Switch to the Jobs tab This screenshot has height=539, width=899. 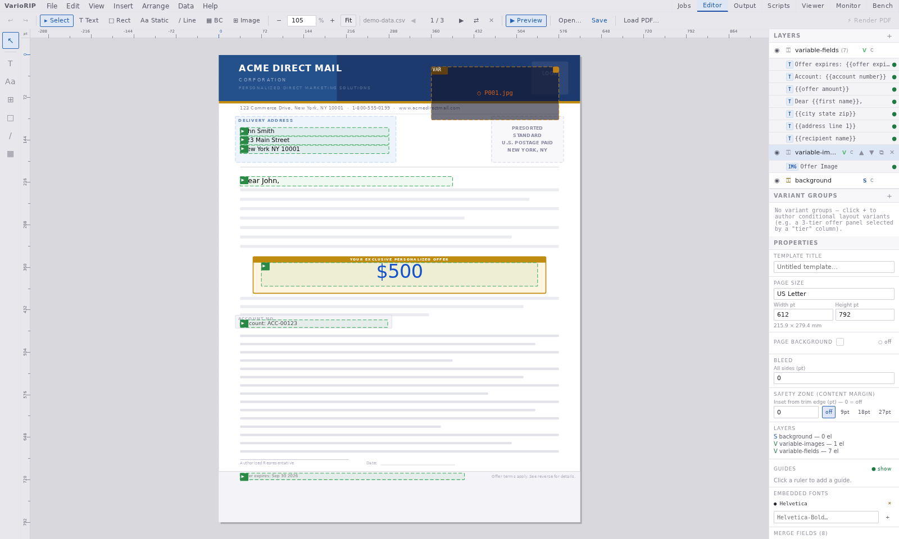pos(684,6)
